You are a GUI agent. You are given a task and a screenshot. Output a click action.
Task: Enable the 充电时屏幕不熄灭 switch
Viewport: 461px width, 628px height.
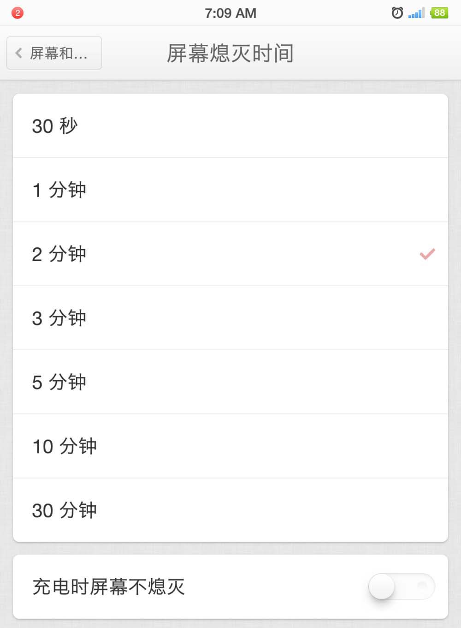click(x=401, y=586)
